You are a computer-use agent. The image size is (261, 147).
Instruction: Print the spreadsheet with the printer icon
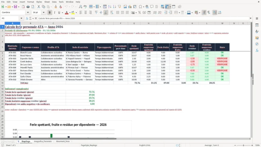tap(28, 7)
